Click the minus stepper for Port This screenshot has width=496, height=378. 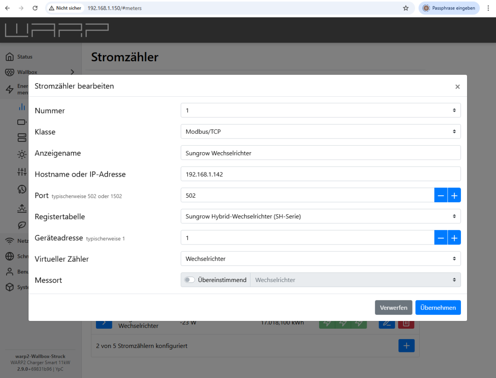click(441, 195)
